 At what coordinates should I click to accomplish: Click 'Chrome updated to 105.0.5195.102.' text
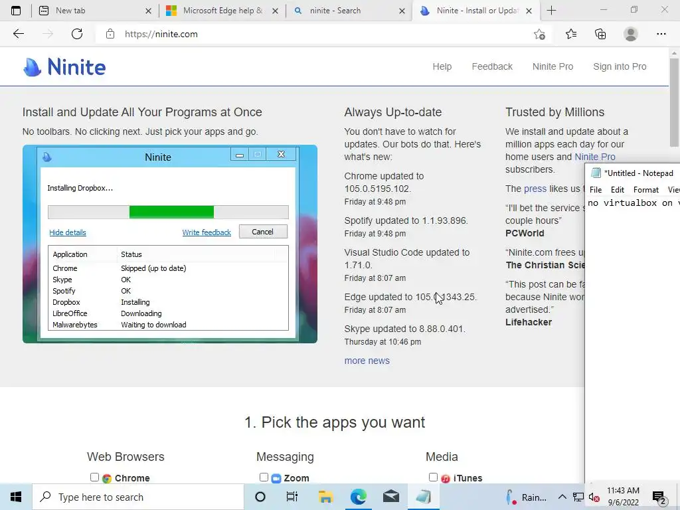pyautogui.click(x=384, y=182)
